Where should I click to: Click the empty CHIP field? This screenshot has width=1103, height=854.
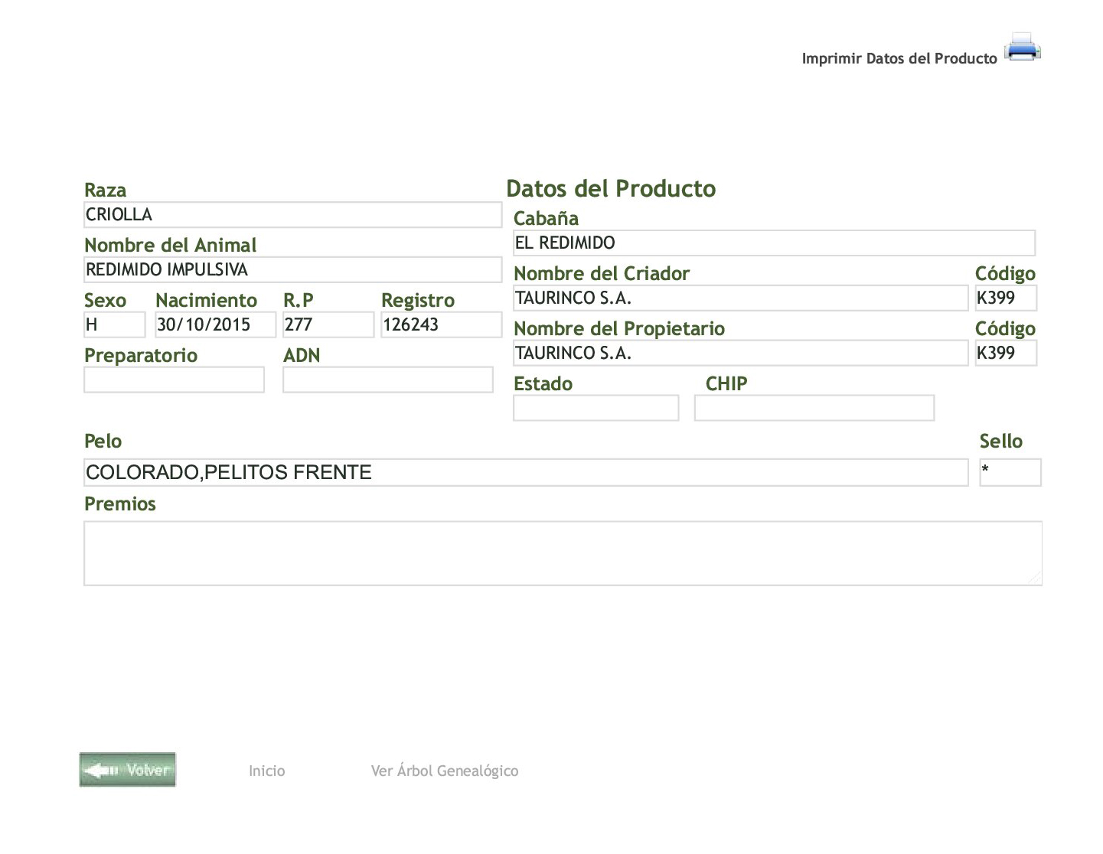(814, 409)
